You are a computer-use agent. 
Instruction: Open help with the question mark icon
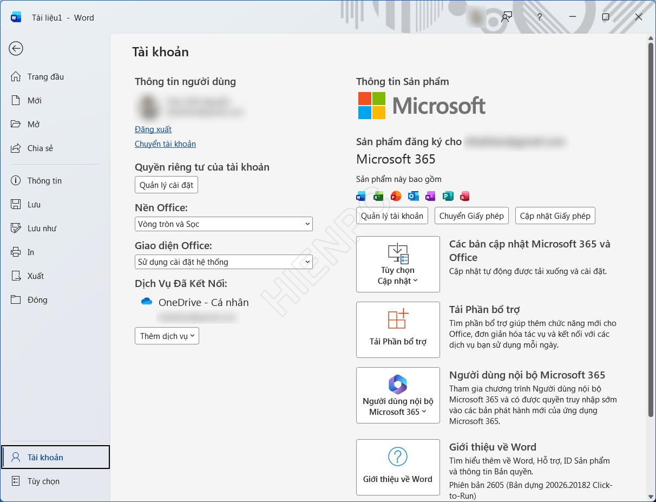point(539,17)
